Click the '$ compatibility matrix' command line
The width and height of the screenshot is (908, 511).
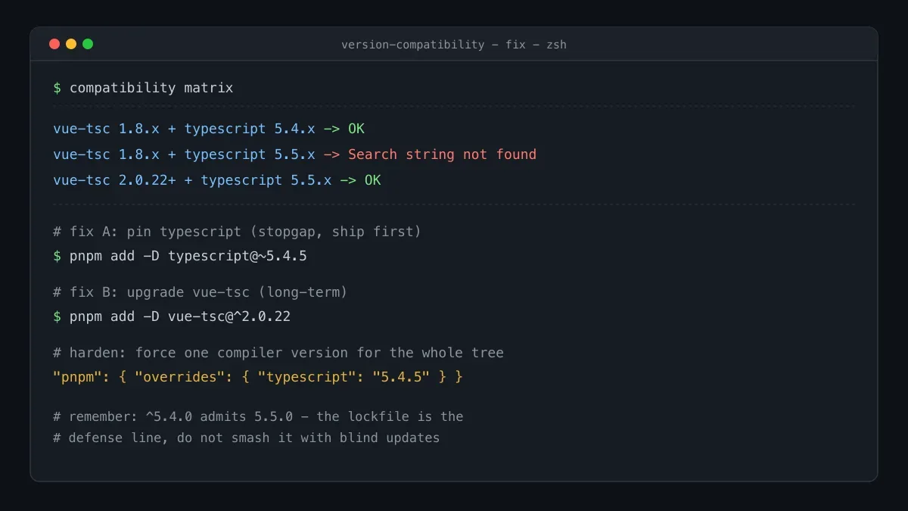(143, 88)
